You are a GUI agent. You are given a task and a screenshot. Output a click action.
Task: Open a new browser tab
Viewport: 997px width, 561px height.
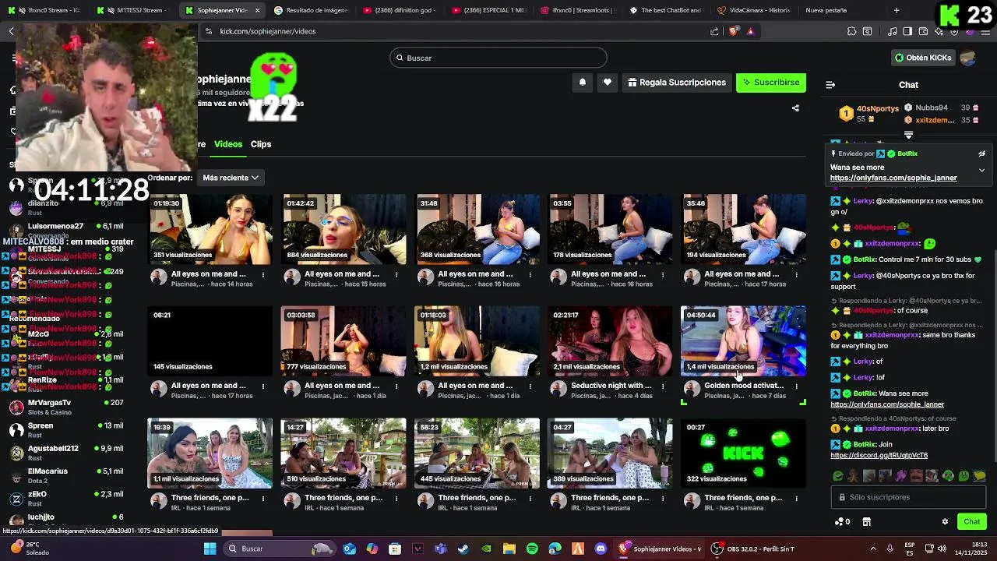pyautogui.click(x=897, y=10)
